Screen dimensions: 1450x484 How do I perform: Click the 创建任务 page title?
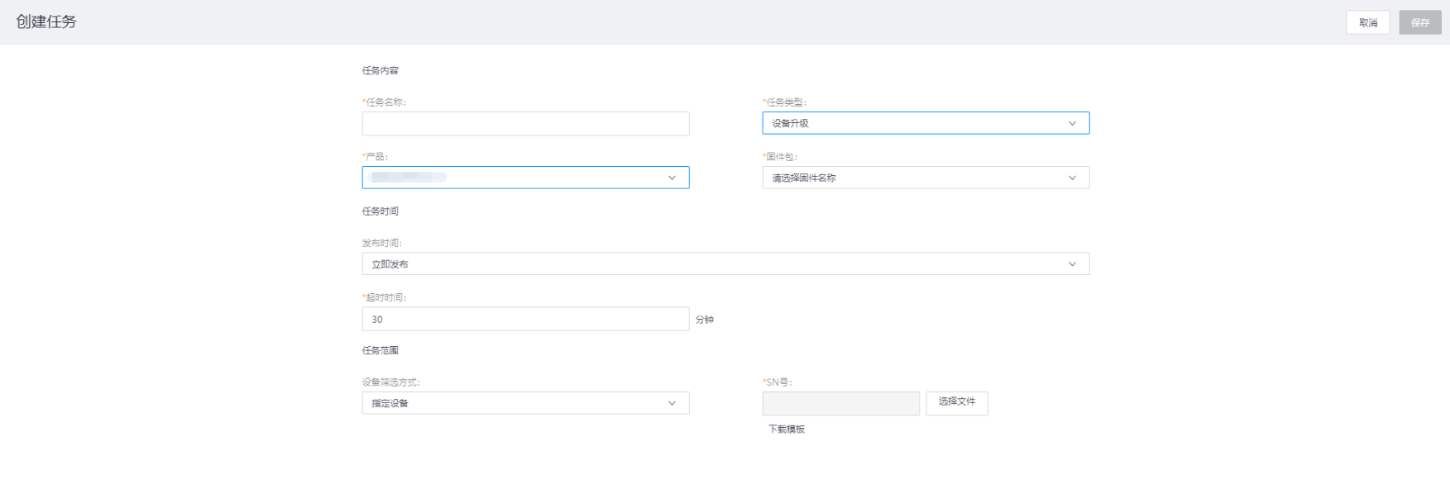tap(46, 22)
